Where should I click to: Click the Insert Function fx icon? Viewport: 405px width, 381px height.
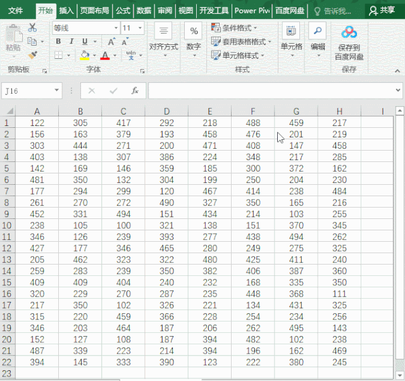(x=135, y=91)
